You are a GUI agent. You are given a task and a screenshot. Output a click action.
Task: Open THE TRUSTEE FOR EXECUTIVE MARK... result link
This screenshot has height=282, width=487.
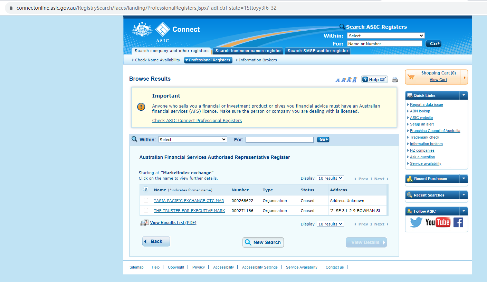click(191, 211)
